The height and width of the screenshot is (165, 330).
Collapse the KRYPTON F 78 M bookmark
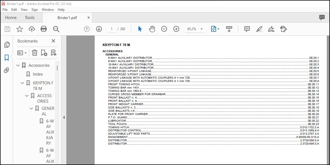coord(22,83)
